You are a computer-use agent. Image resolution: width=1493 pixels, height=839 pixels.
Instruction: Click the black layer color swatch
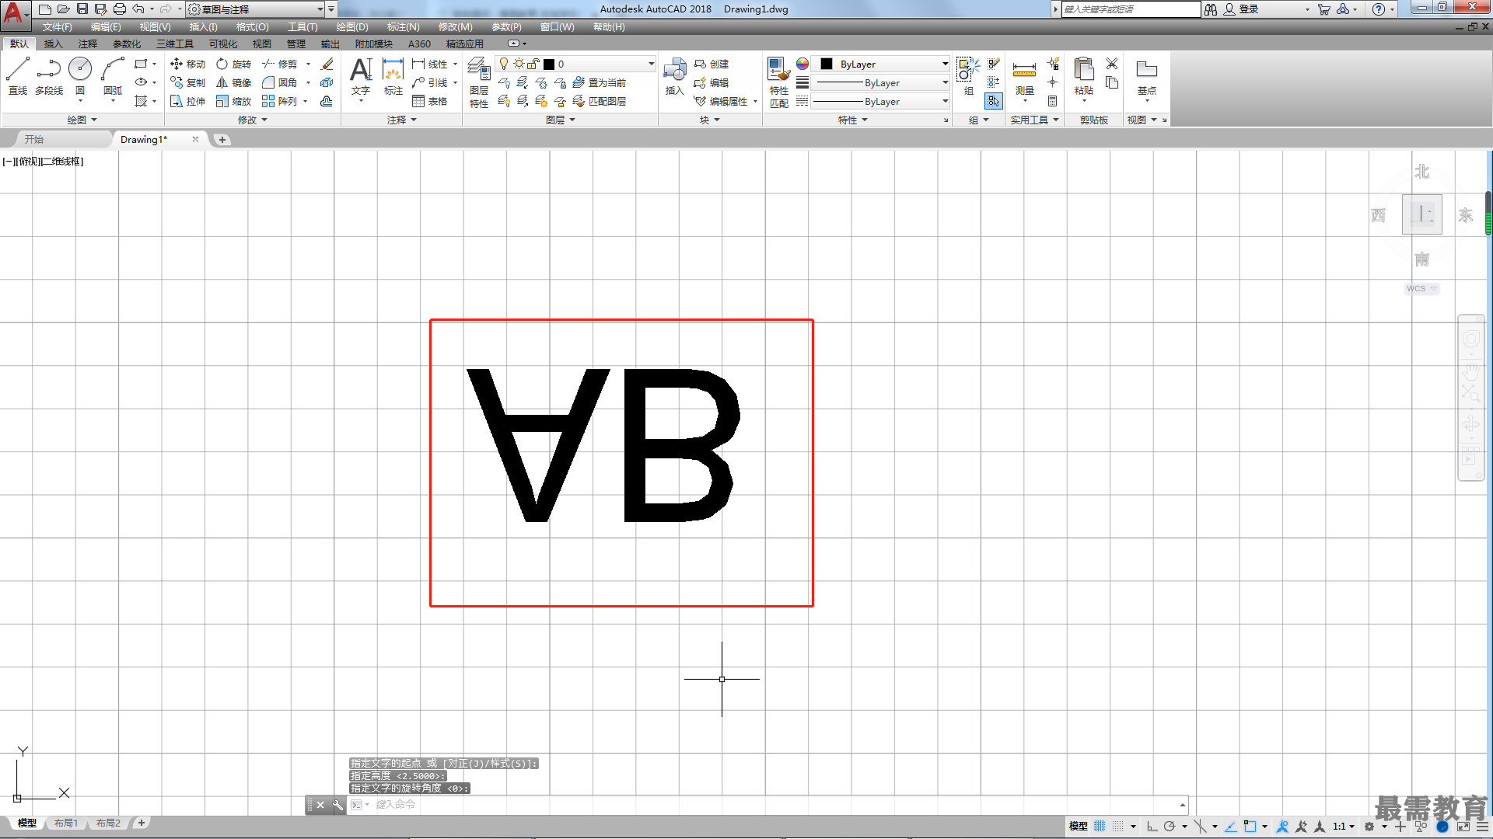tap(549, 64)
